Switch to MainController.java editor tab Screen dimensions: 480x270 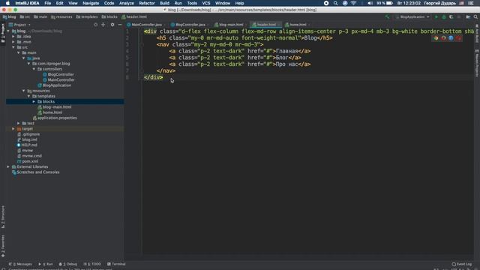146,25
